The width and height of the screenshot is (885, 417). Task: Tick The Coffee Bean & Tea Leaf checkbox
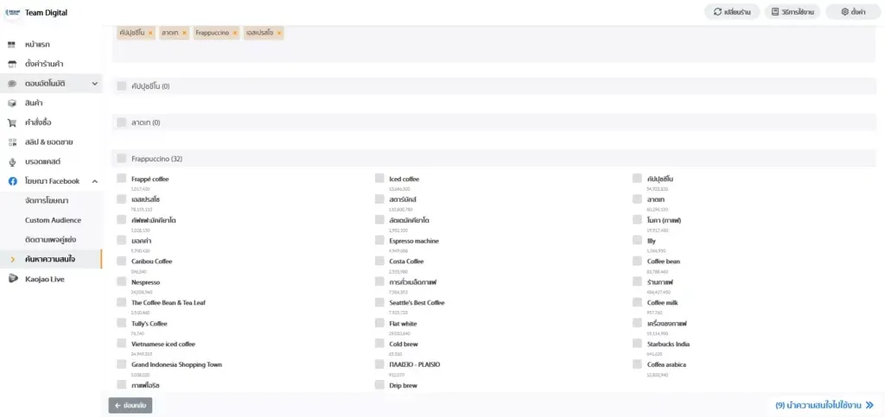click(121, 303)
